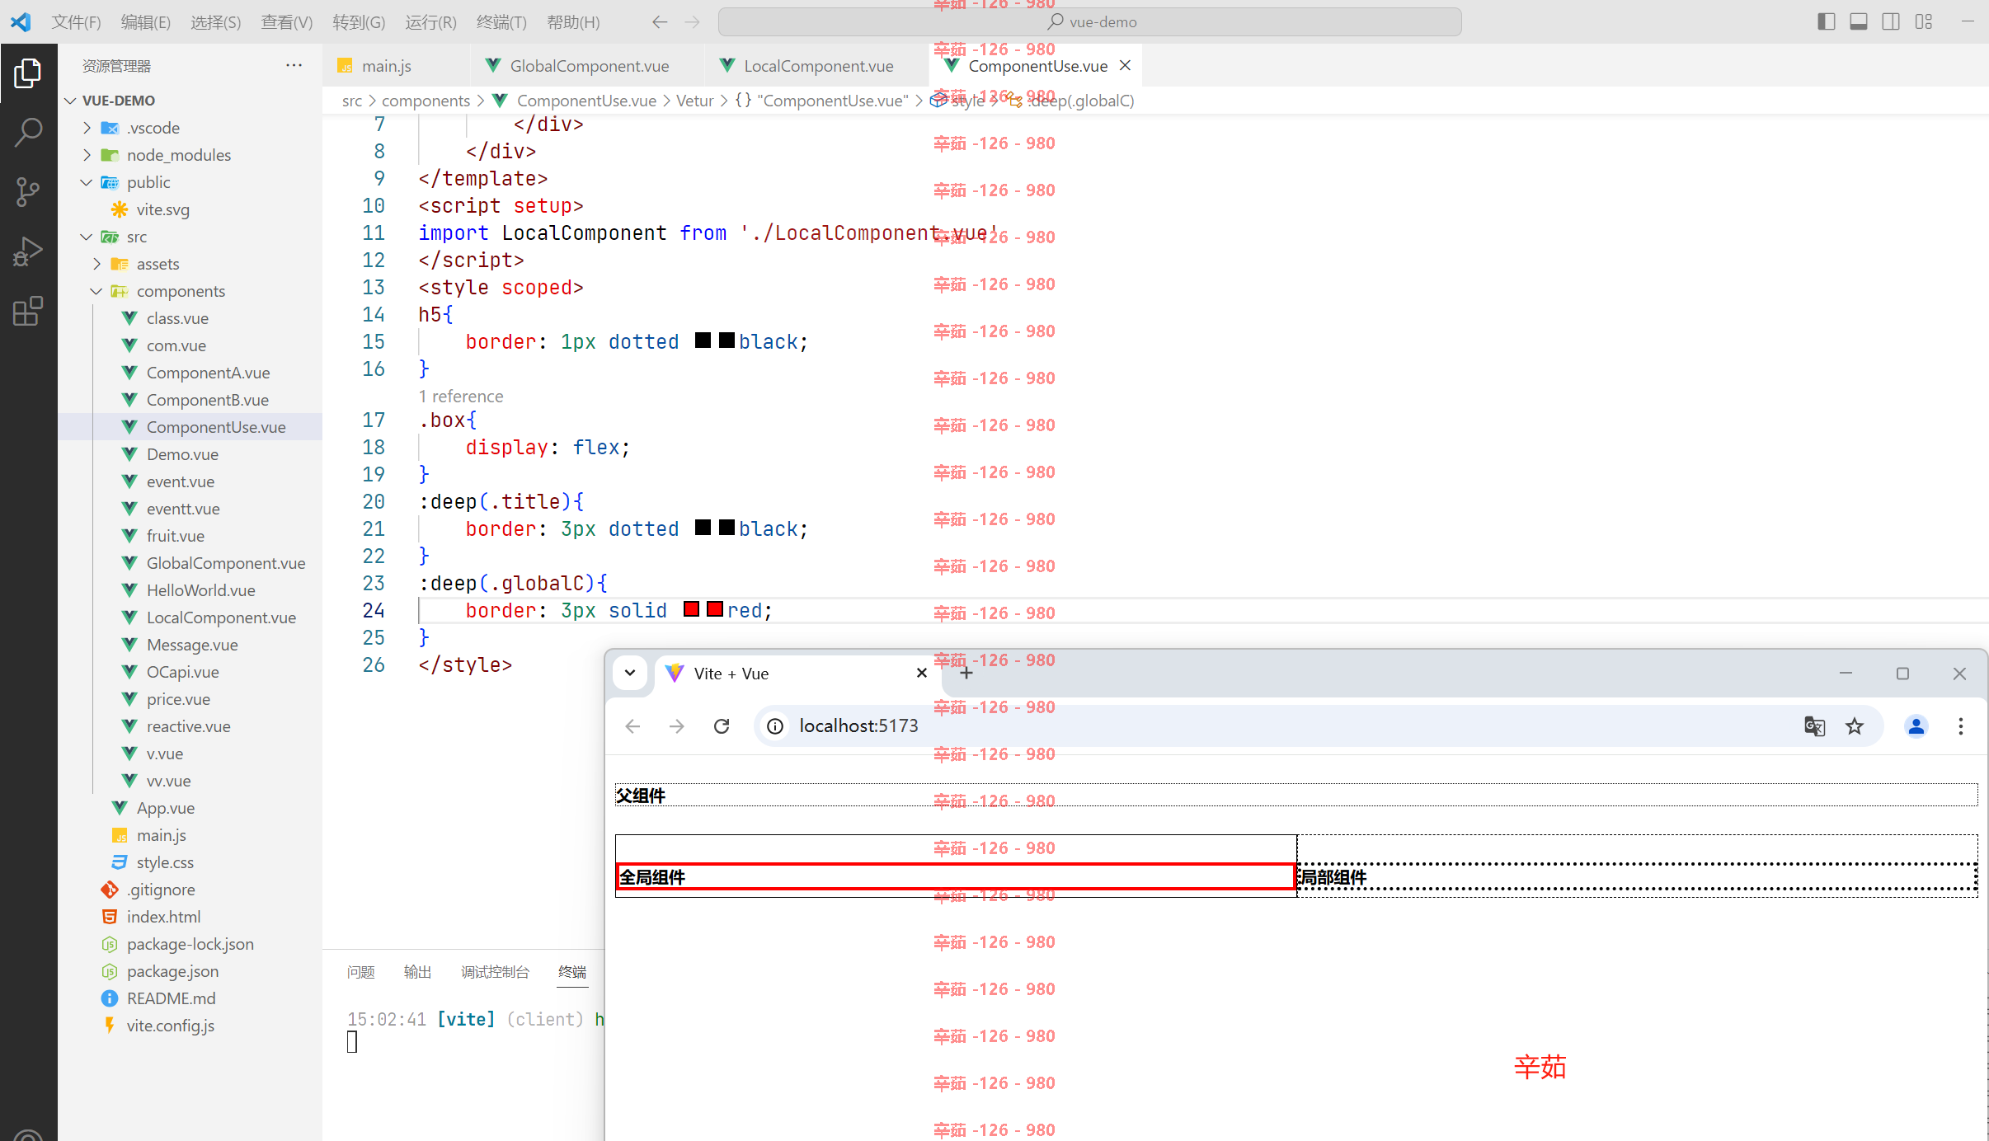The width and height of the screenshot is (1989, 1141).
Task: Go back in the browser window
Action: pos(632,725)
